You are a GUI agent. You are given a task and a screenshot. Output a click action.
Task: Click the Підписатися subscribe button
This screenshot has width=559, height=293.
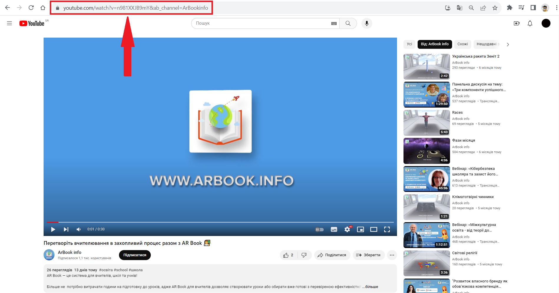(135, 255)
